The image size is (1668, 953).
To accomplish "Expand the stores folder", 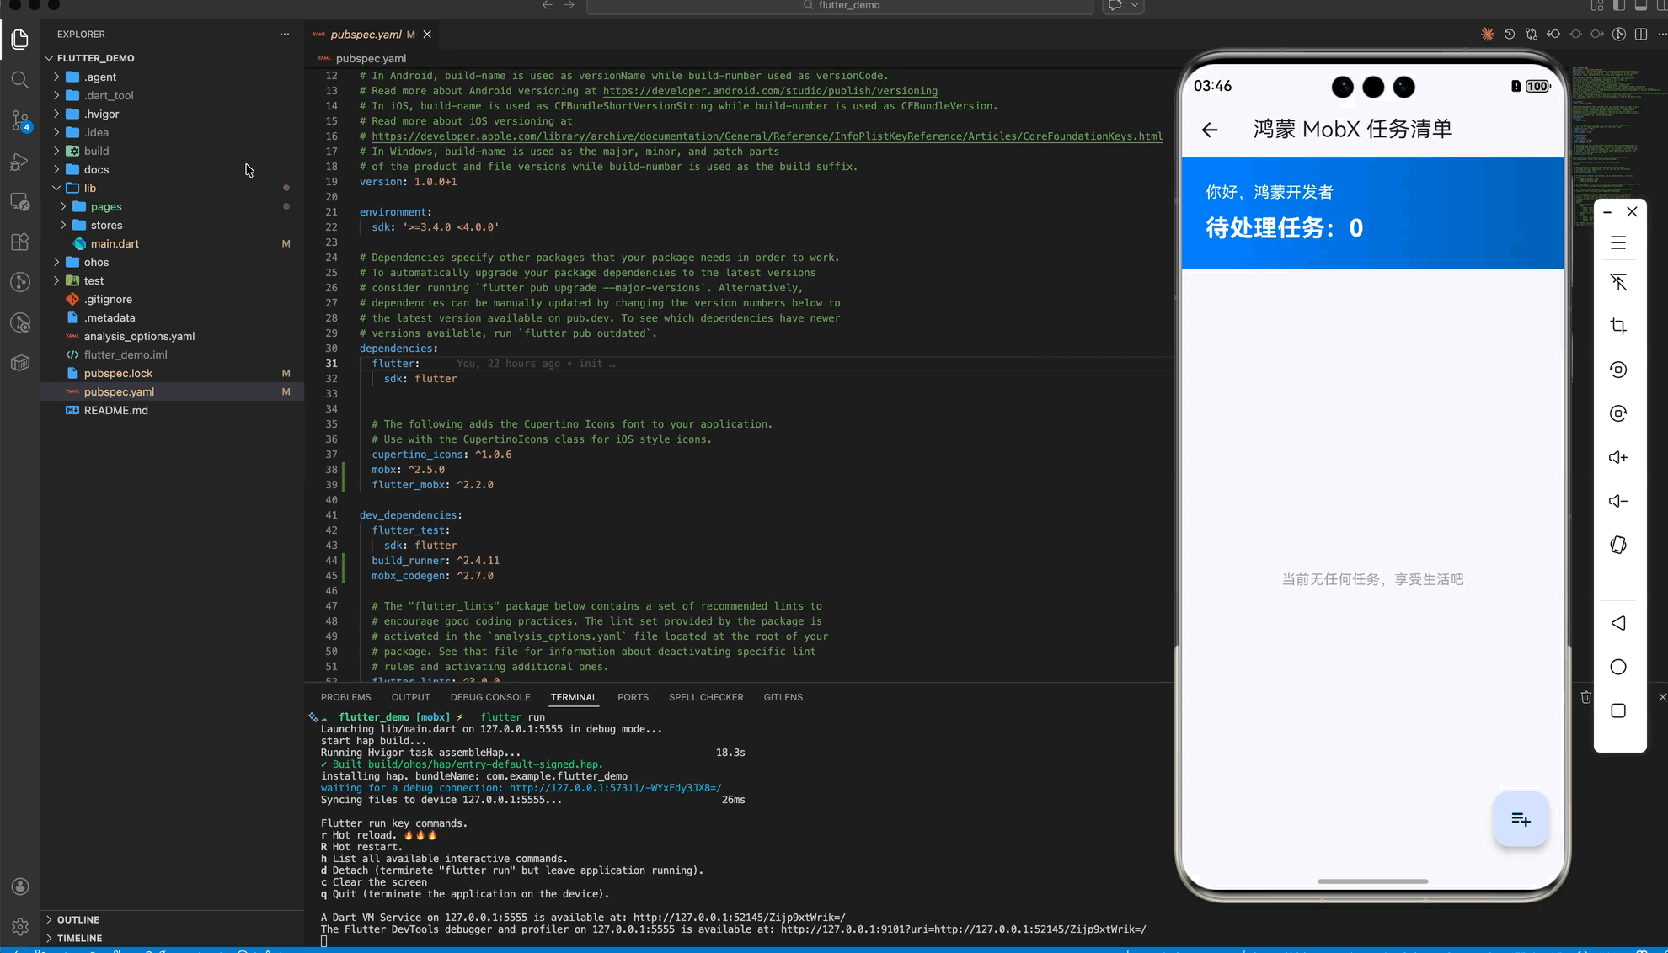I will (106, 225).
